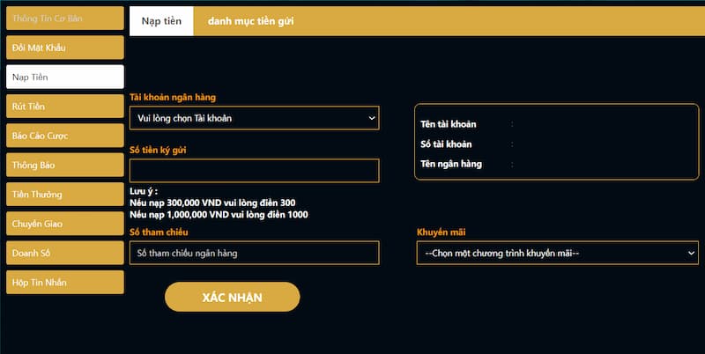
Task: Click chevron arrow of bank account dropdown
Action: click(371, 118)
